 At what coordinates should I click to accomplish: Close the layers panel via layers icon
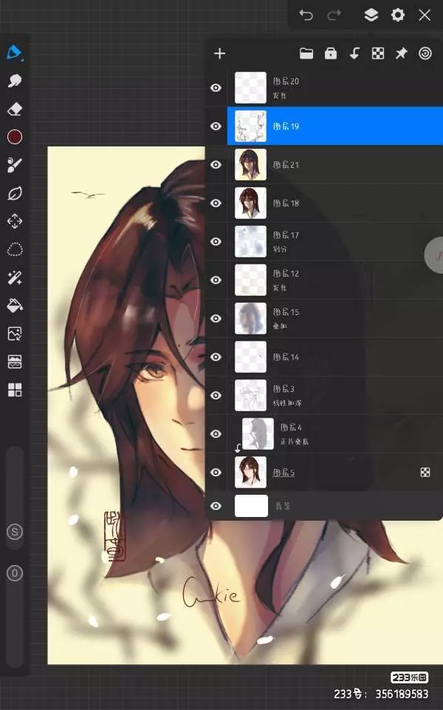coord(371,15)
